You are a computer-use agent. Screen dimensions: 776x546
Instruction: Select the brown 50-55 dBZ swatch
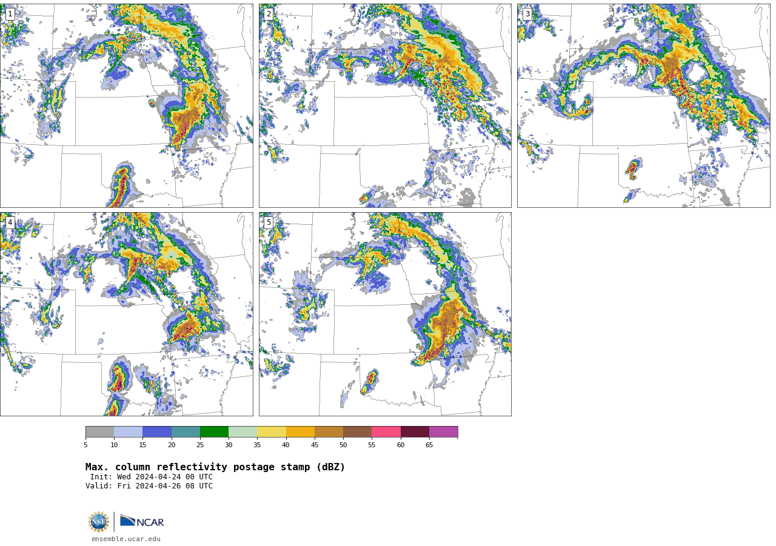coord(358,432)
